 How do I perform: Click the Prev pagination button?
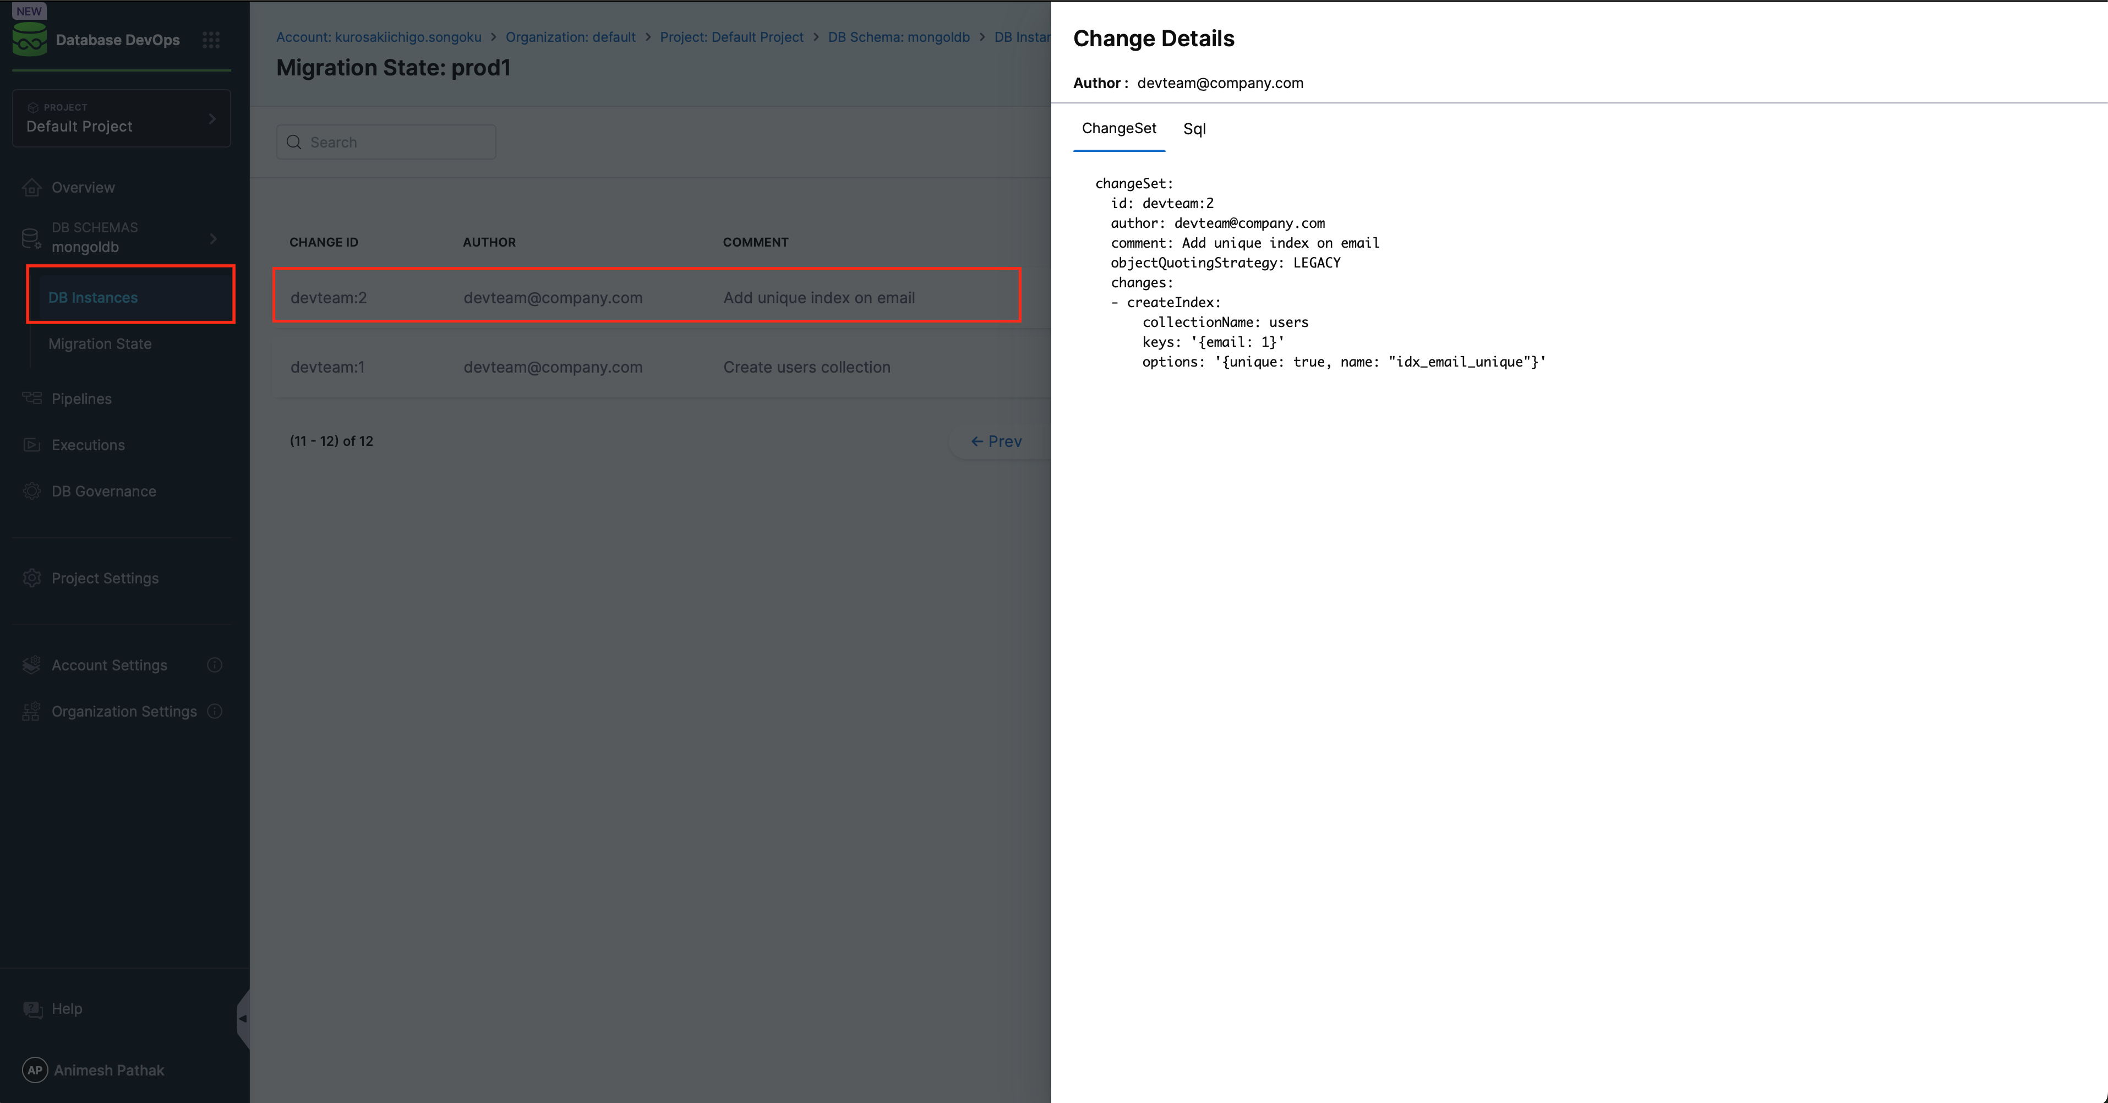996,440
